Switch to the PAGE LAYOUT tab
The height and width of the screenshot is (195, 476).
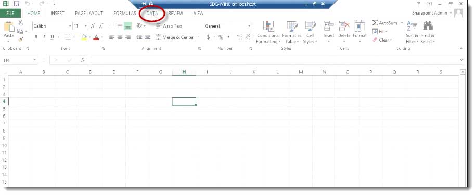[89, 13]
